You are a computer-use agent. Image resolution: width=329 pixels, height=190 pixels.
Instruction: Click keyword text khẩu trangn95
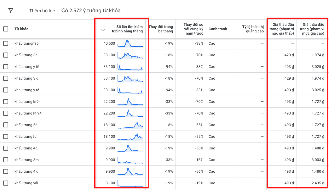[x=26, y=43]
